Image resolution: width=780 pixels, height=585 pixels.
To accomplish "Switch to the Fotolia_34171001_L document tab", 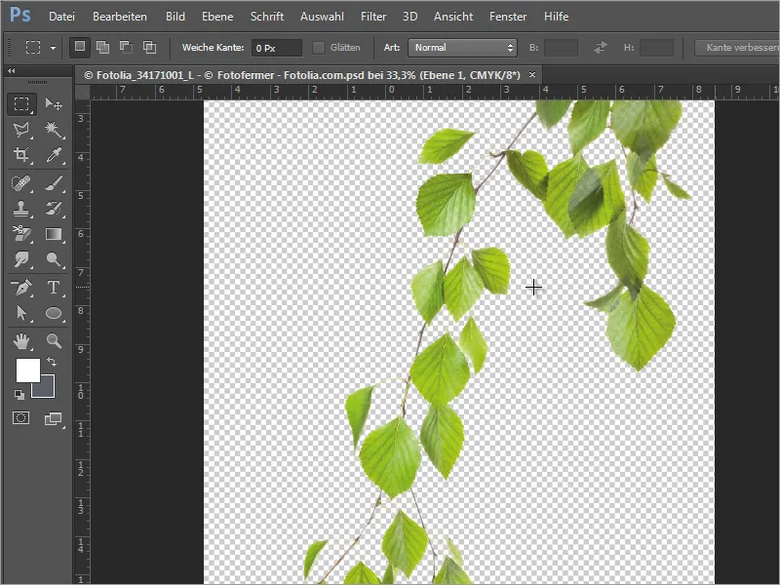I will tap(302, 75).
